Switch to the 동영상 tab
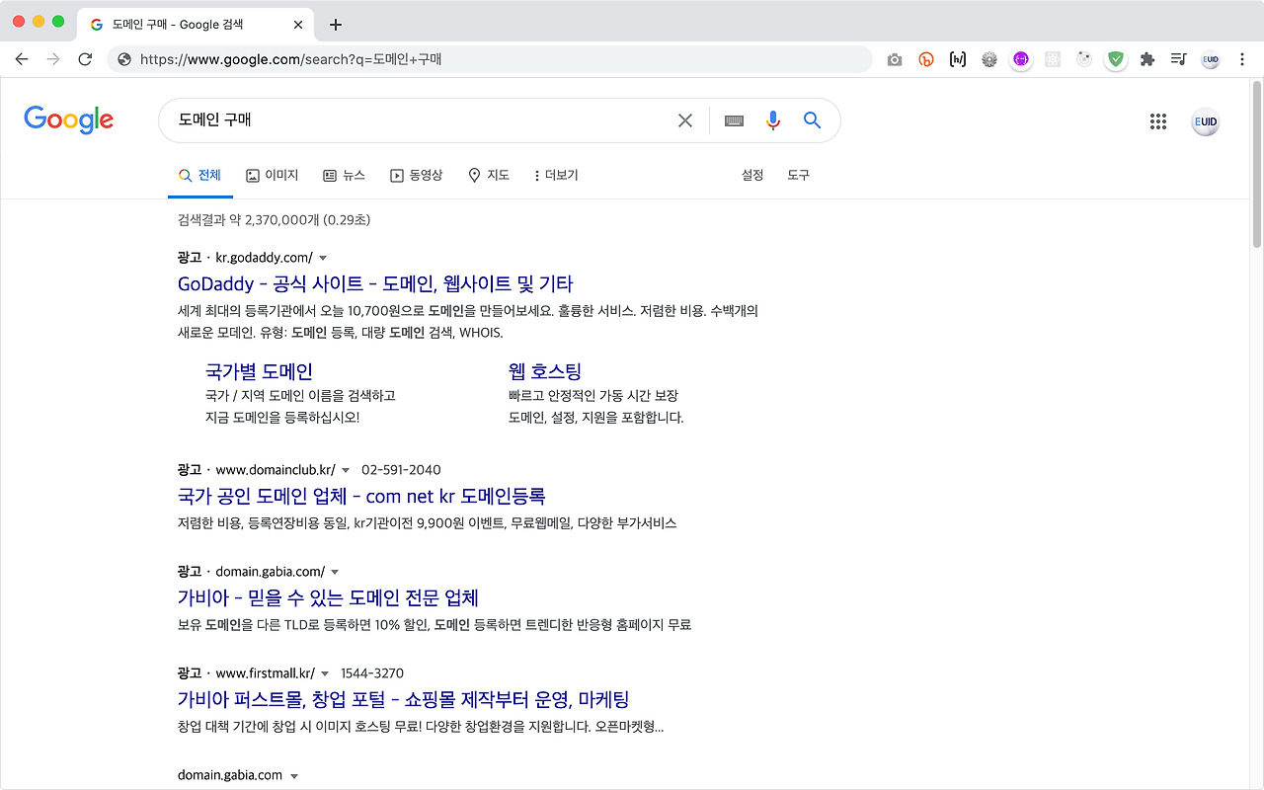 (417, 175)
